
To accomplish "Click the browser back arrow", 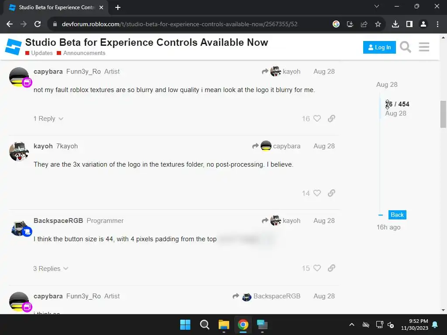I will [10, 24].
